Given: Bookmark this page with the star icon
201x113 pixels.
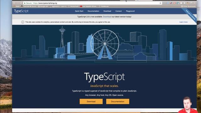Looking at the screenshot, I should tap(160, 3).
